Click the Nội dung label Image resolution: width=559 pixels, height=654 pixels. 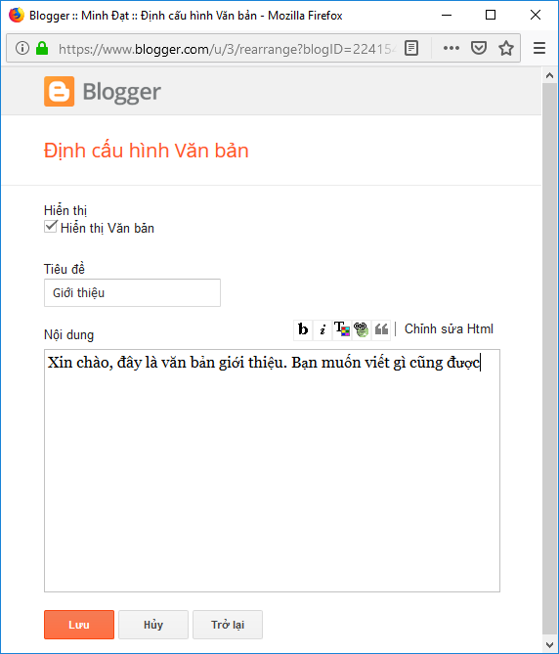(x=68, y=335)
